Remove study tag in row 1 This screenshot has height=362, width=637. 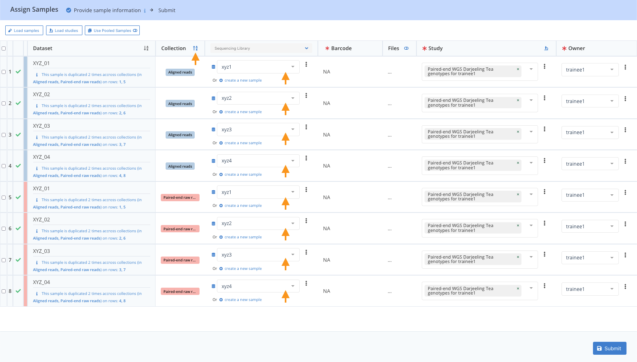(x=518, y=69)
